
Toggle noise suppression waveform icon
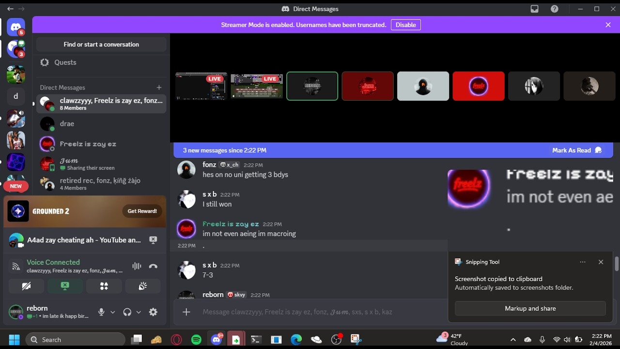coord(137,266)
